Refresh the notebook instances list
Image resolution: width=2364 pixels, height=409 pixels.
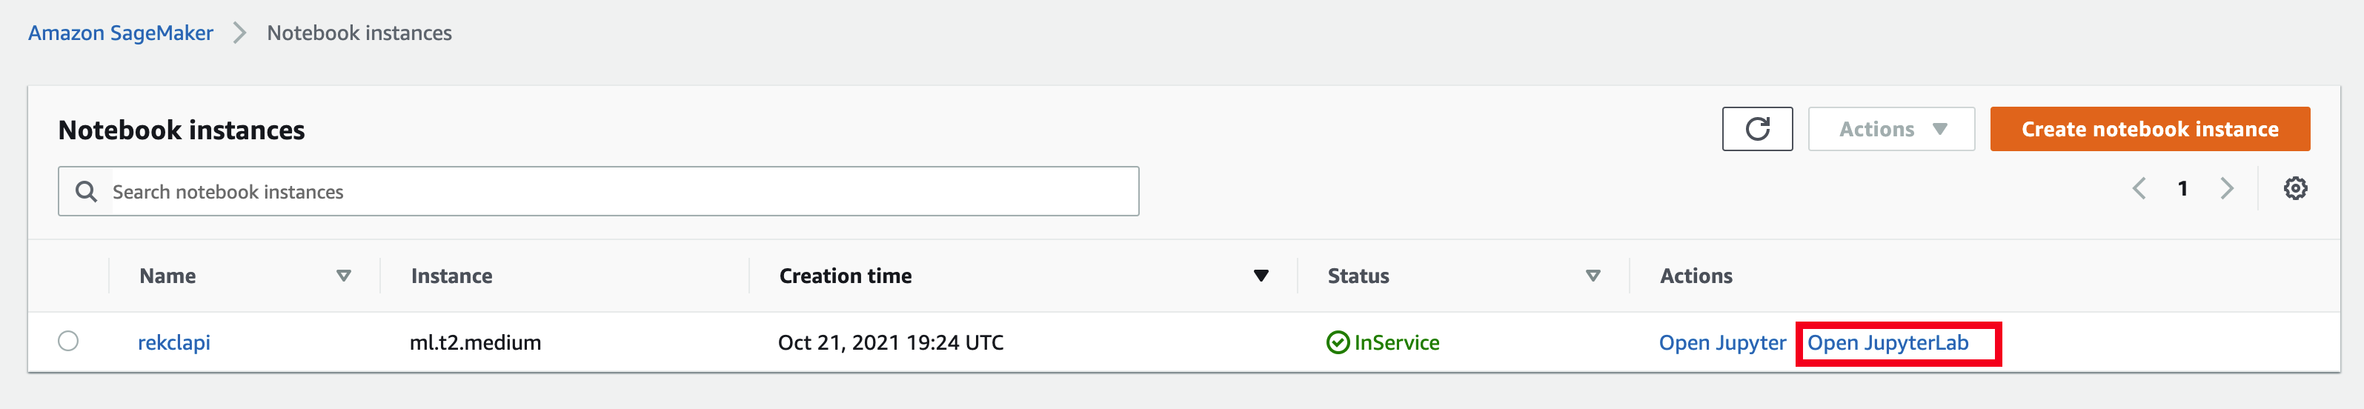pos(1756,130)
